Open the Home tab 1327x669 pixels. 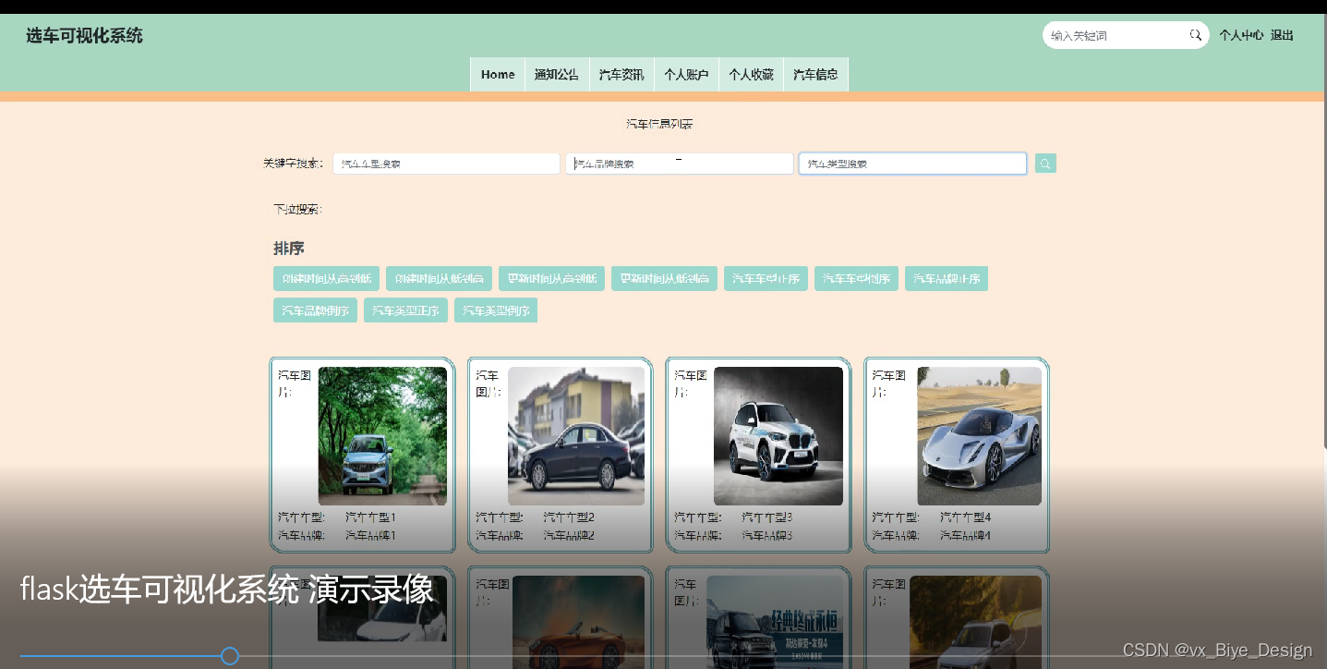click(498, 75)
